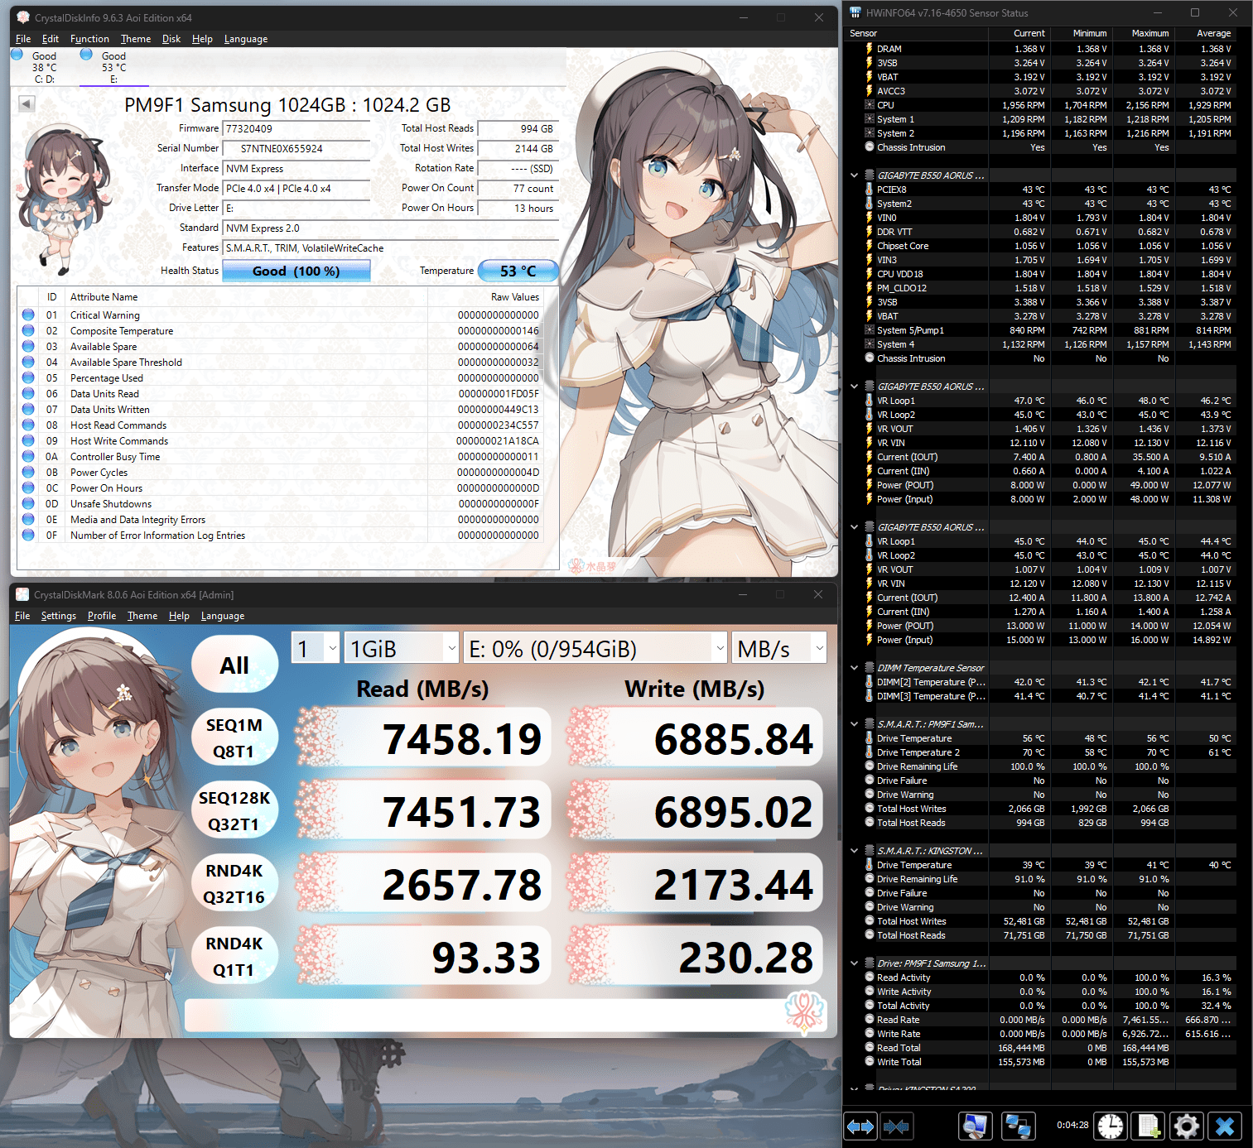The height and width of the screenshot is (1148, 1253).
Task: Click the status orb for Percentage Used
Action: click(28, 377)
